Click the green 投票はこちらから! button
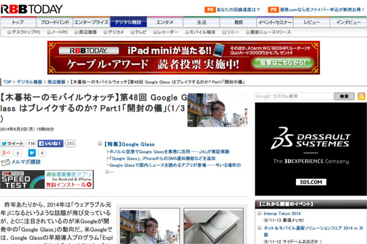Image resolution: width=367 pixels, height=244 pixels. (283, 63)
